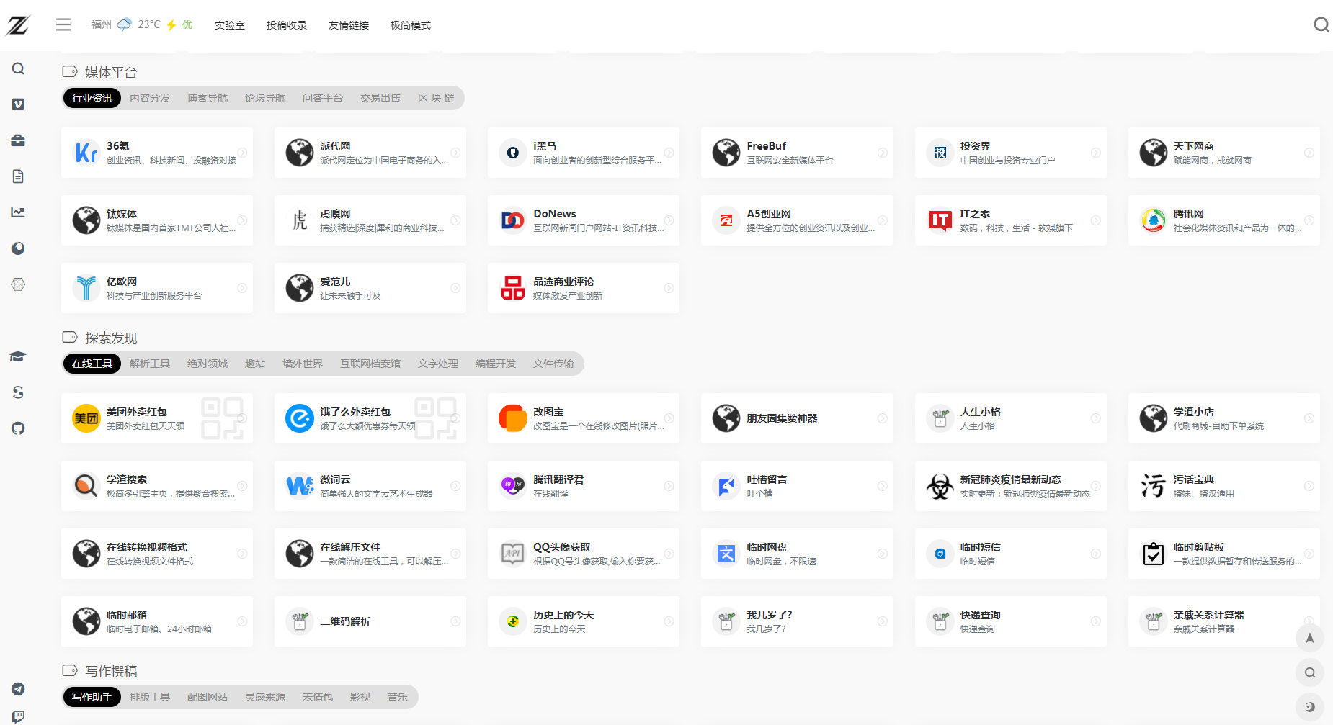Image resolution: width=1333 pixels, height=725 pixels.
Task: Click the graduation cap sidebar icon
Action: (18, 356)
